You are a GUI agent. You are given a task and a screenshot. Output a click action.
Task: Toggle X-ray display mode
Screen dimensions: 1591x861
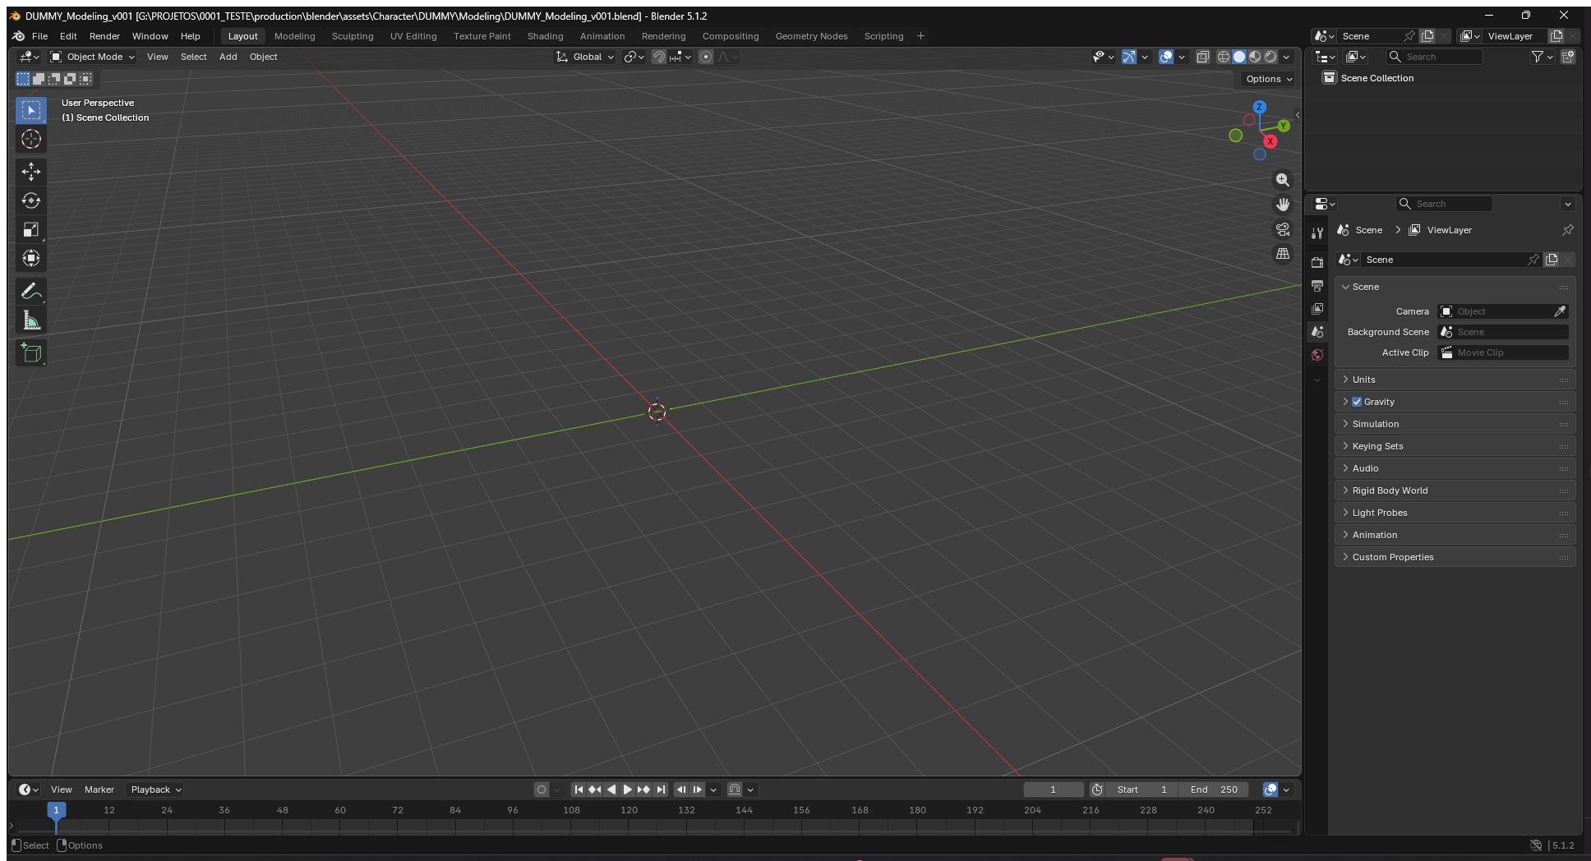(x=1202, y=57)
